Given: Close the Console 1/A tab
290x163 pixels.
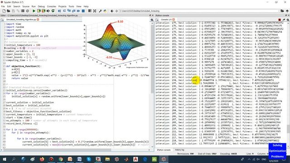Looking at the screenshot, I should 174,19.
